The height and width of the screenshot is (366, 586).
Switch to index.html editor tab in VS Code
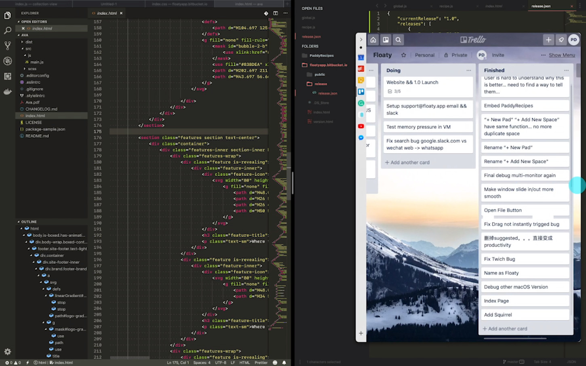[x=107, y=13]
